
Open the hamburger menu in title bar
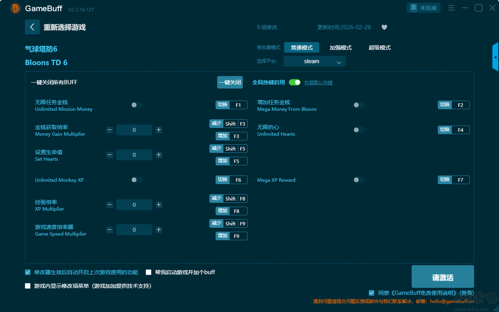(451, 8)
